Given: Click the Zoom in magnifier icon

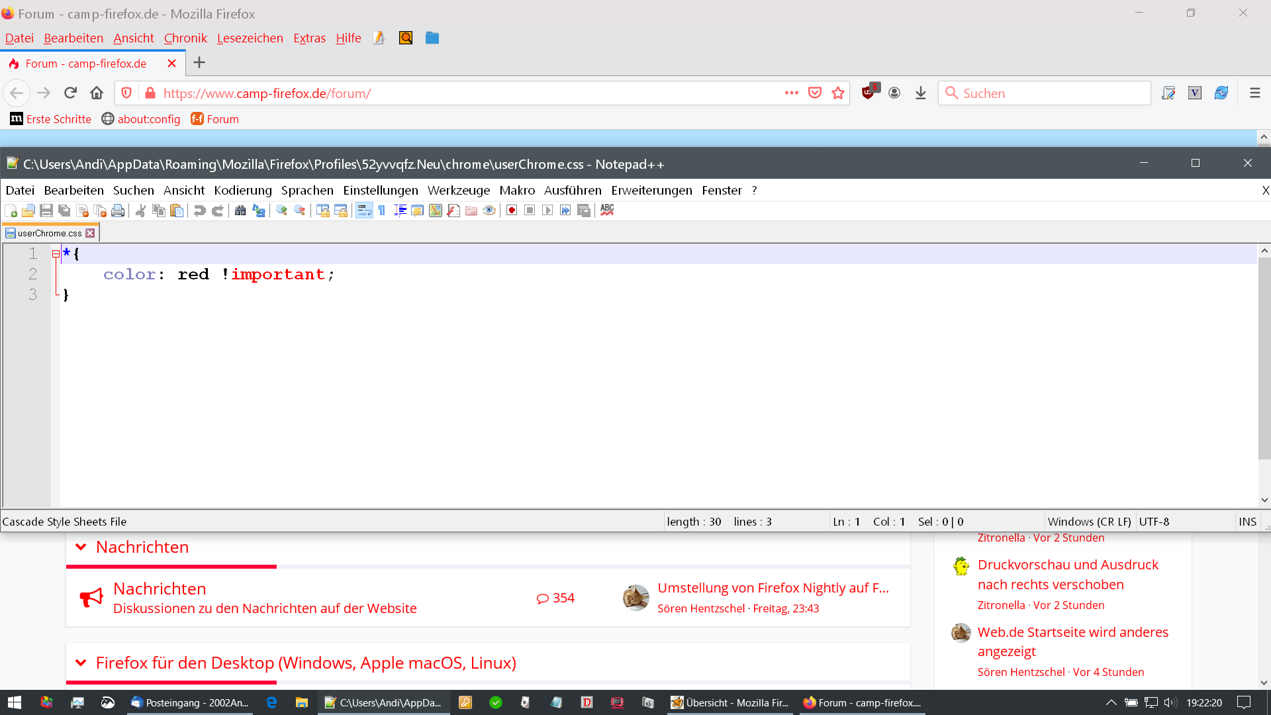Looking at the screenshot, I should [x=281, y=211].
